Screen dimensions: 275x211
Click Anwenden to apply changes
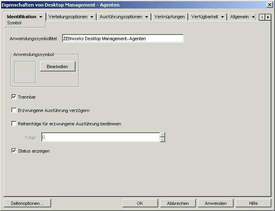[215, 203]
